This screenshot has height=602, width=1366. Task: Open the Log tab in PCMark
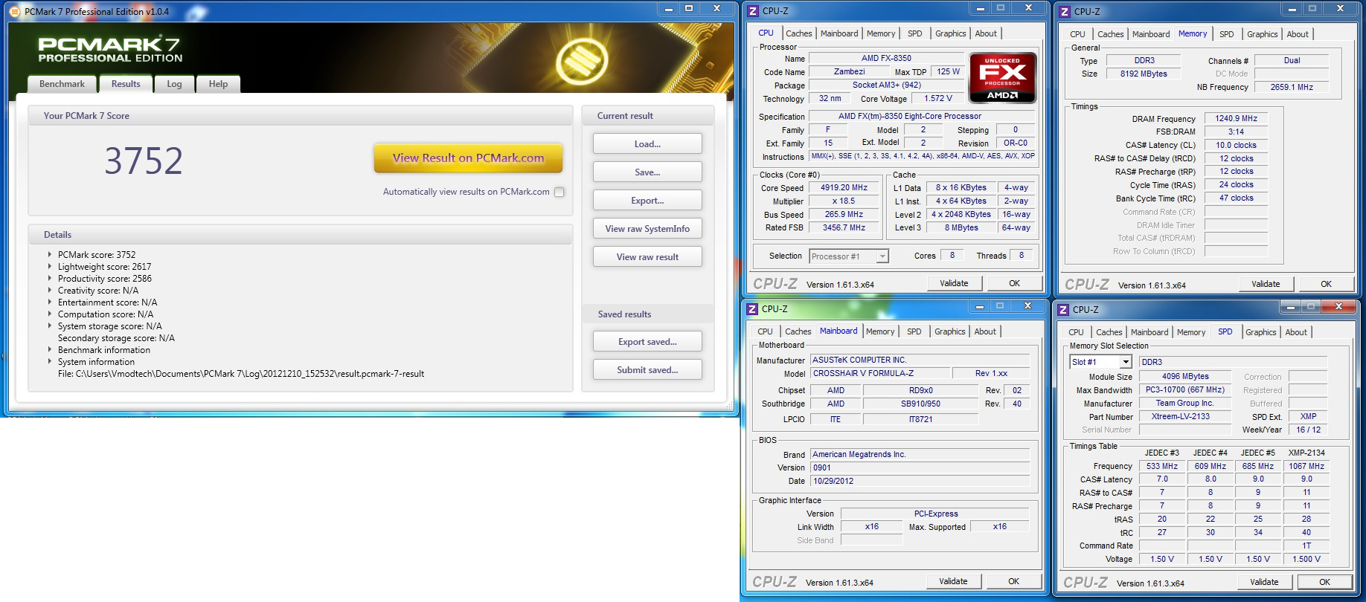coord(174,84)
